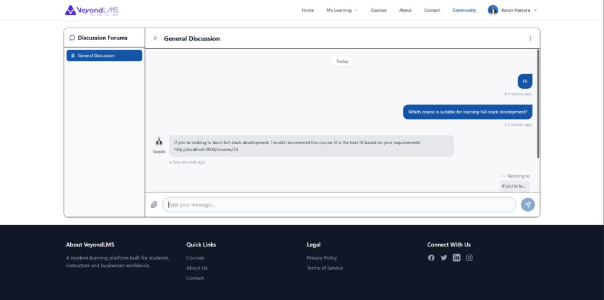Click the 'a few seconds ago' timestamp
This screenshot has height=300, width=604.
pos(187,162)
